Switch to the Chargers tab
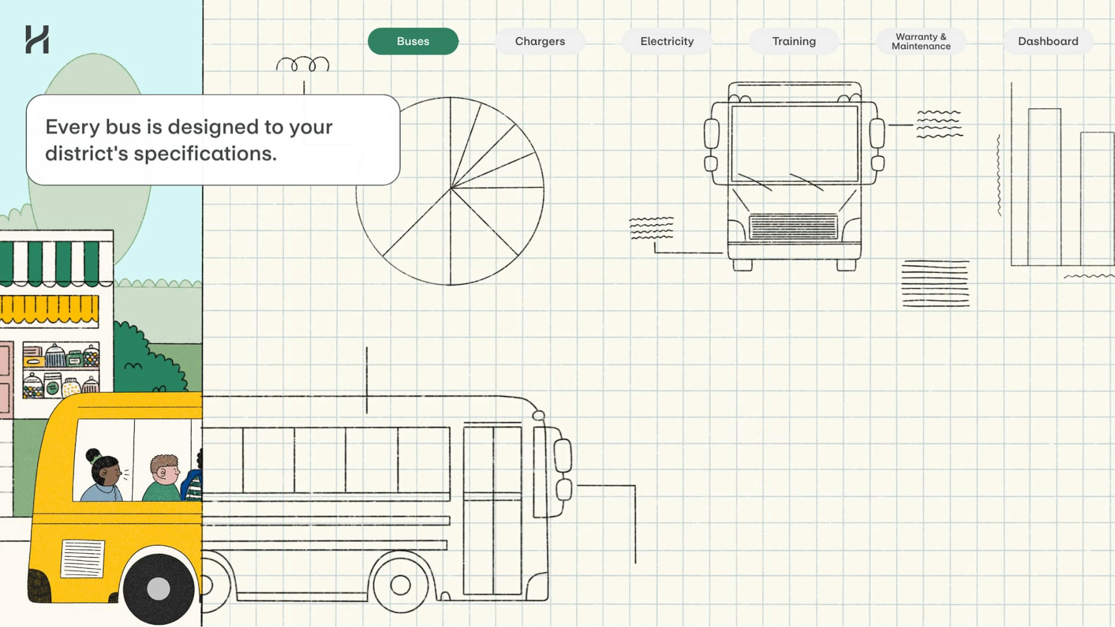 540,41
